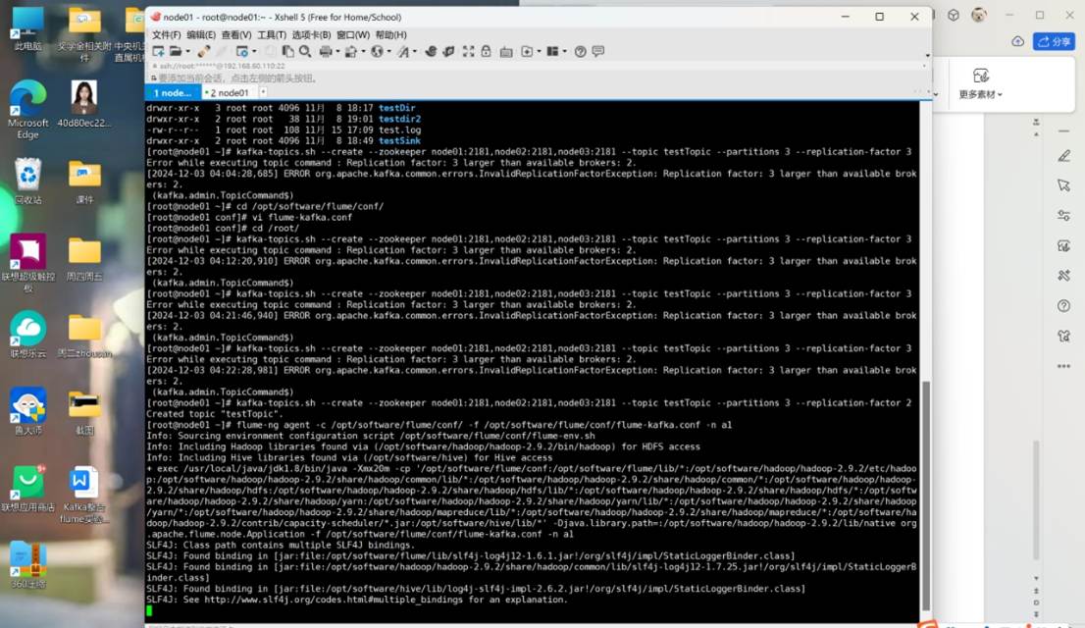This screenshot has height=628, width=1085.
Task: Click the Font settings icon
Action: pyautogui.click(x=403, y=51)
